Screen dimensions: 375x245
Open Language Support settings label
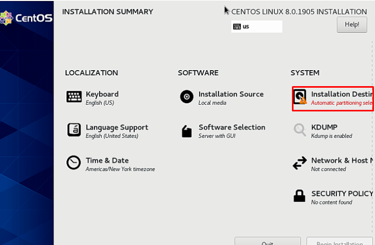tap(117, 127)
